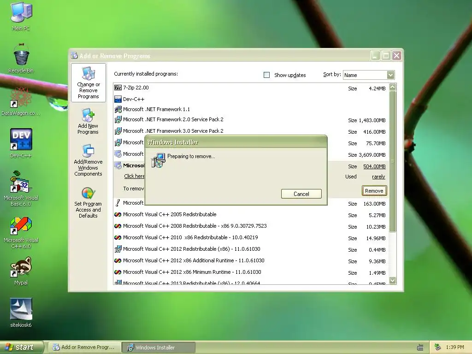Image resolution: width=472 pixels, height=354 pixels.
Task: Click the 7-Zip 22.00 program icon
Action: pyautogui.click(x=118, y=88)
